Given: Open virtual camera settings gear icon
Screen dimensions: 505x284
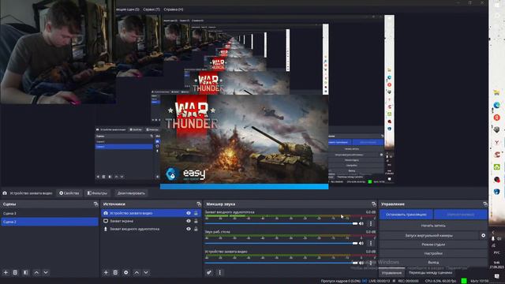Looking at the screenshot, I should point(483,235).
